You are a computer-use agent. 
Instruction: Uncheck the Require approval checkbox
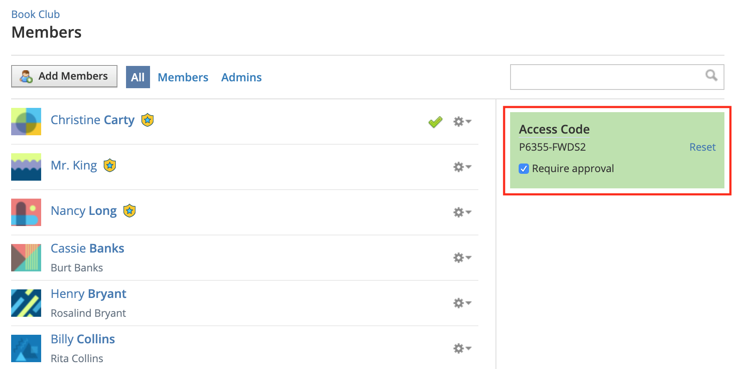tap(524, 169)
